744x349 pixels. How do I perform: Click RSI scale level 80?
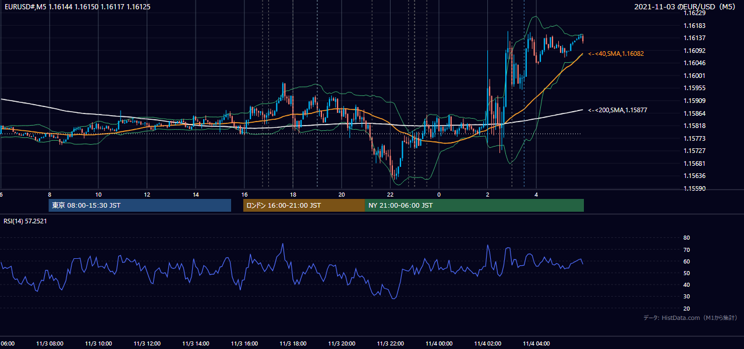click(x=686, y=238)
